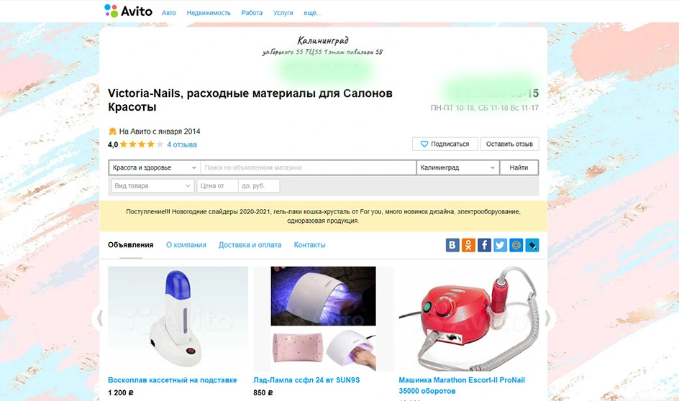
Task: Open the Контакты tab
Action: click(x=309, y=245)
